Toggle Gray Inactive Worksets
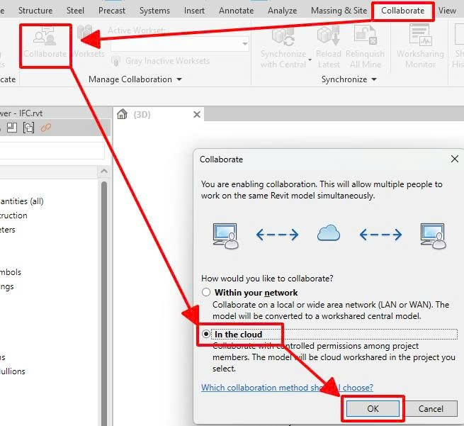464x426 pixels. click(x=161, y=61)
